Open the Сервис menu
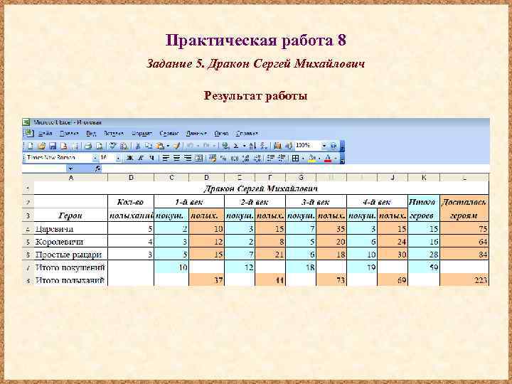 tap(169, 134)
